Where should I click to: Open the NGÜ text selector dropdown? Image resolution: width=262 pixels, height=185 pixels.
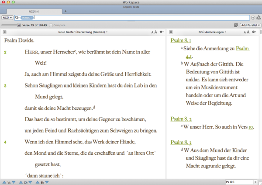pos(7,18)
